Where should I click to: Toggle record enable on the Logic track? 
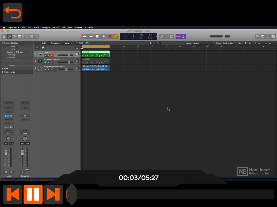point(52,55)
